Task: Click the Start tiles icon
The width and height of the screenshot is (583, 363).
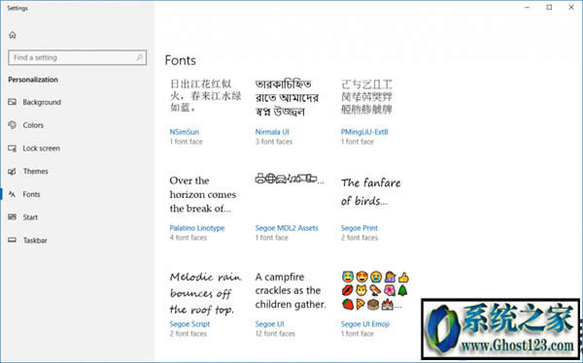Action: tap(13, 217)
